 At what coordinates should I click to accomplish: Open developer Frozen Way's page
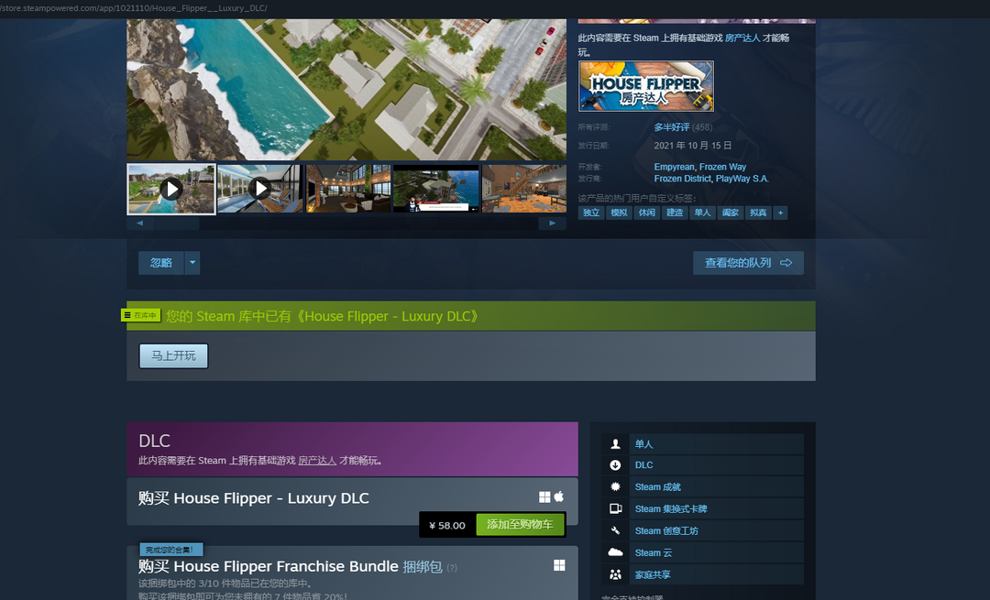click(723, 168)
